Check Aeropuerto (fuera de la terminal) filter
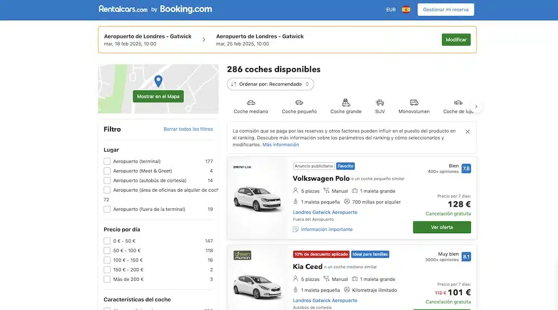 click(107, 210)
